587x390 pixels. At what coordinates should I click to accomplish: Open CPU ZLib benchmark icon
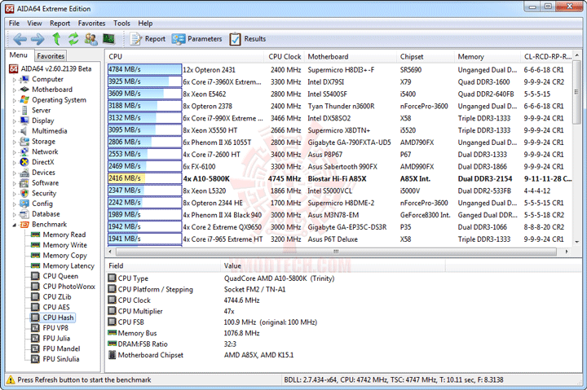(35, 297)
